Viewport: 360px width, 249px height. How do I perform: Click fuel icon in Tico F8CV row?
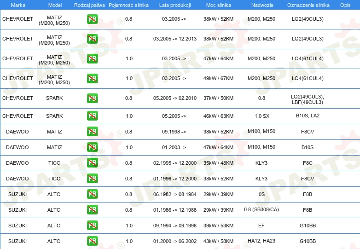(92, 178)
